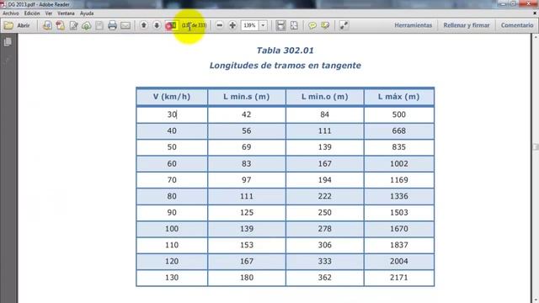Toggle read mode expand icon

coord(344,25)
